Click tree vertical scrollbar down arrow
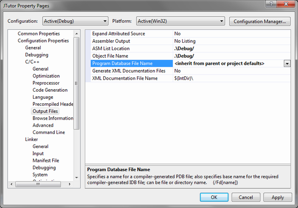This screenshot has height=208, width=298. click(76, 178)
